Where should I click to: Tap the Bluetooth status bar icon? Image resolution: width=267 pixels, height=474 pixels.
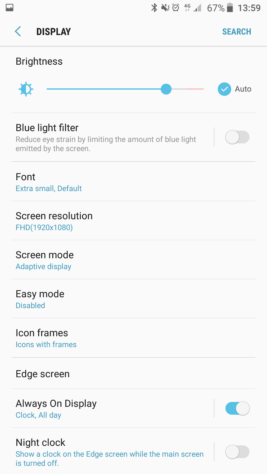[154, 8]
